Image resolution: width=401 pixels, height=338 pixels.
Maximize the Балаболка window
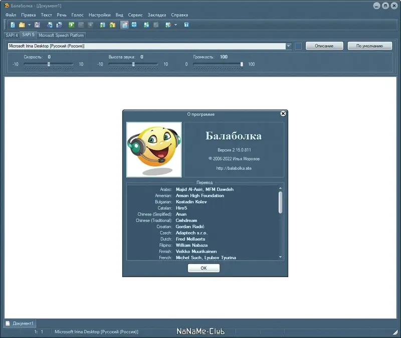tap(385, 6)
